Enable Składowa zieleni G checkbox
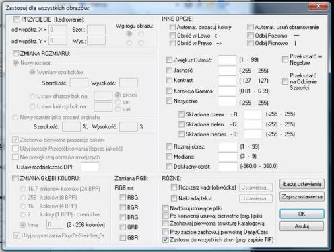This screenshot has width=334, height=252. point(181,124)
